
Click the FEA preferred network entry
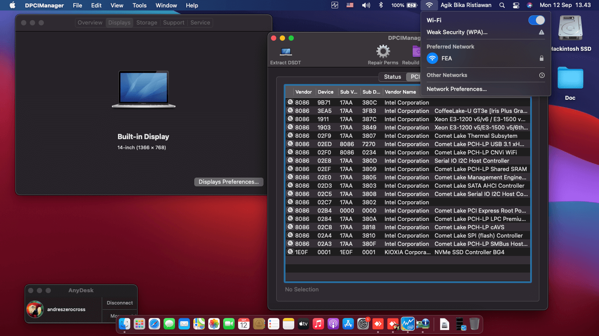(446, 58)
